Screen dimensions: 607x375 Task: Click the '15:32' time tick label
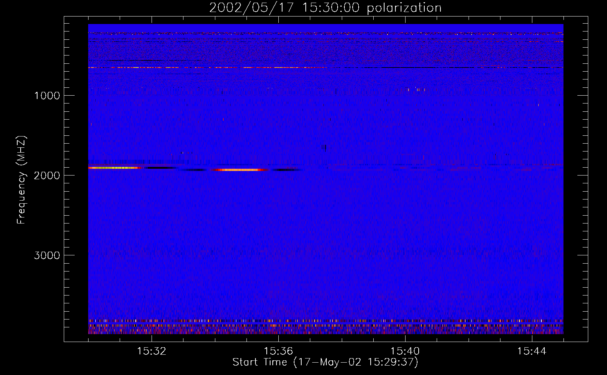coord(152,351)
